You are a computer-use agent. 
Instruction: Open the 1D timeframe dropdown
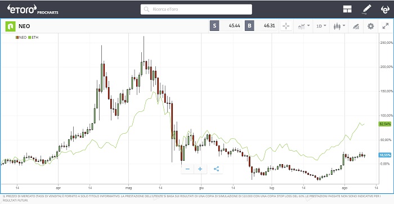click(321, 26)
